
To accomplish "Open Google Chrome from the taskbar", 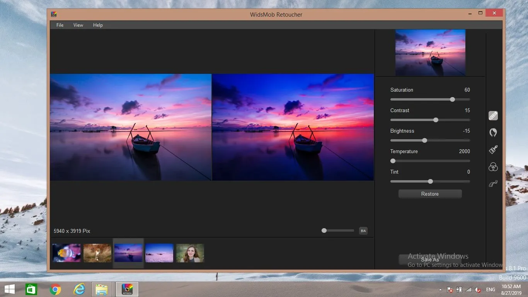I will click(x=55, y=289).
